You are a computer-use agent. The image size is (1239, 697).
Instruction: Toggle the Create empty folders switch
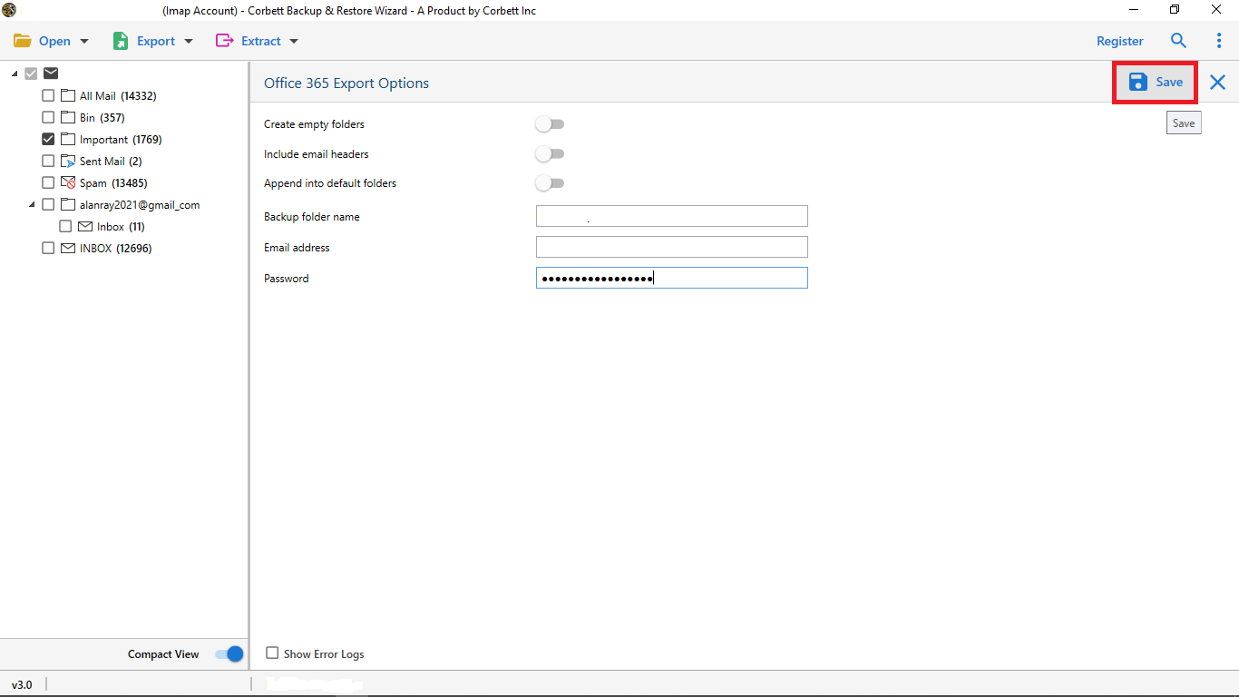point(550,124)
